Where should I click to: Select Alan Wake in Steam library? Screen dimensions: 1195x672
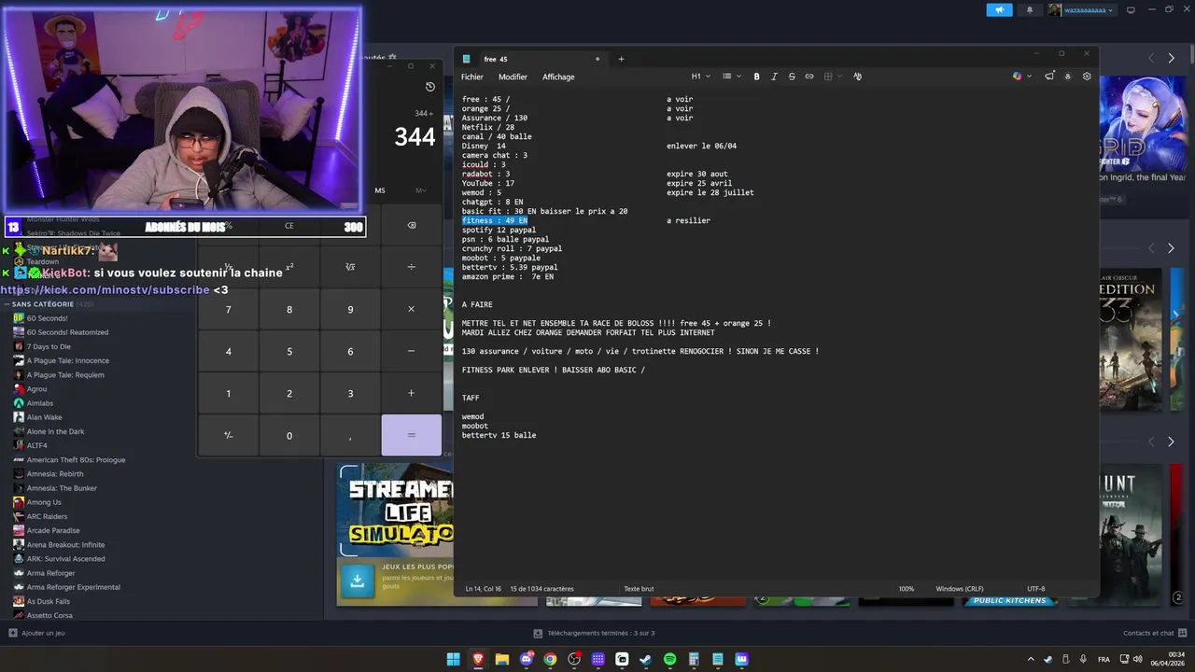coord(44,417)
